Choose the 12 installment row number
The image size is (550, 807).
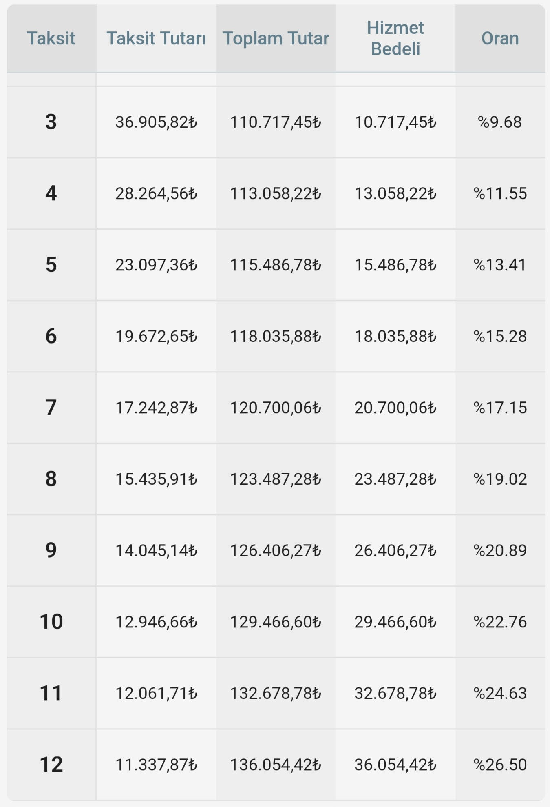click(51, 765)
